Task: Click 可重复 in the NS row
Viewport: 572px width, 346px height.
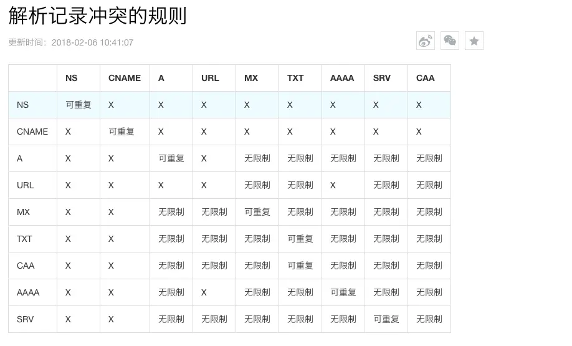Action: pyautogui.click(x=79, y=105)
